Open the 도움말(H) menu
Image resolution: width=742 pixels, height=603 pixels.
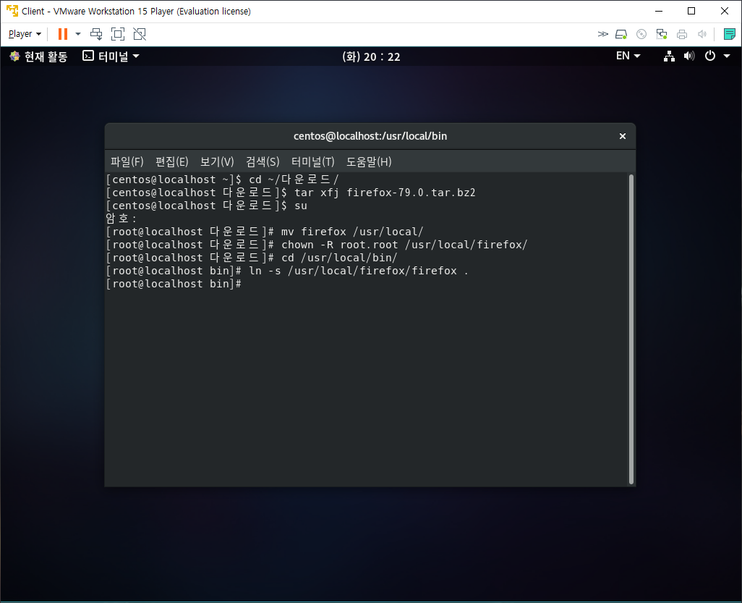pos(369,162)
